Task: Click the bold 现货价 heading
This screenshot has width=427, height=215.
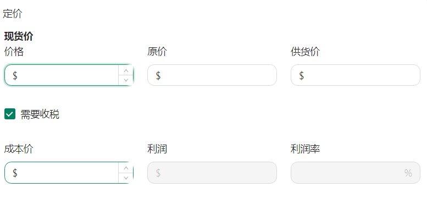Action: coord(19,36)
